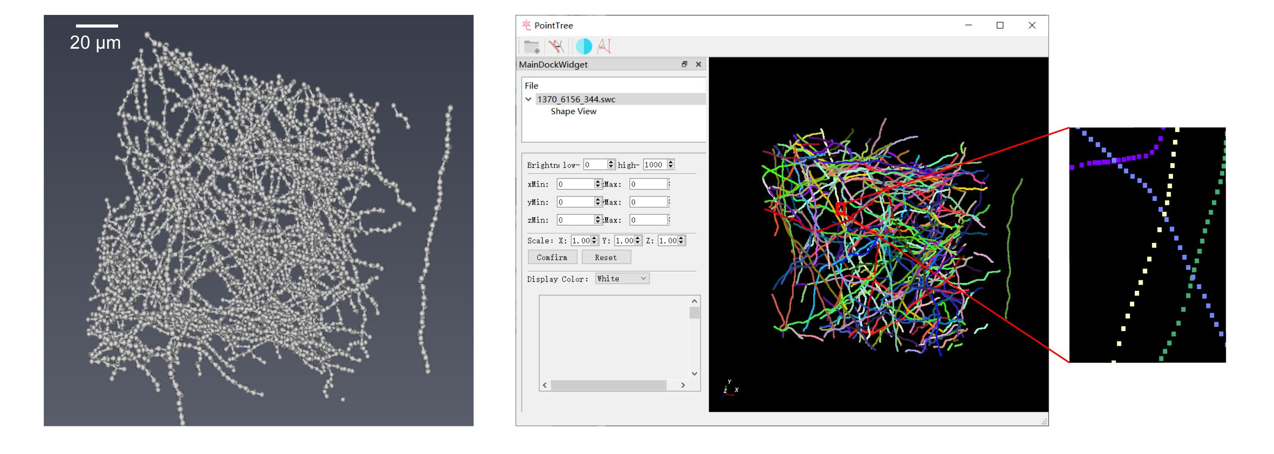
Task: Open the Display Color dropdown
Action: (622, 279)
